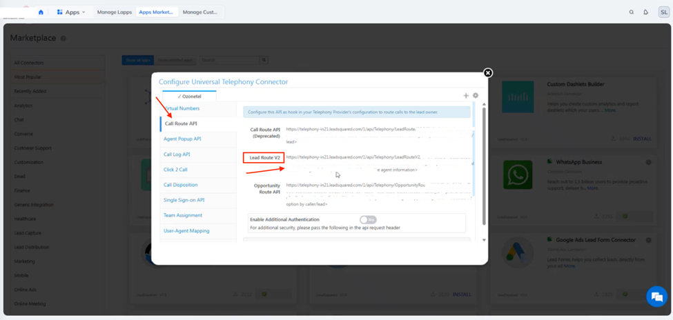Open Google Ads Lead Form settings gear
673x320 pixels.
coord(649,240)
